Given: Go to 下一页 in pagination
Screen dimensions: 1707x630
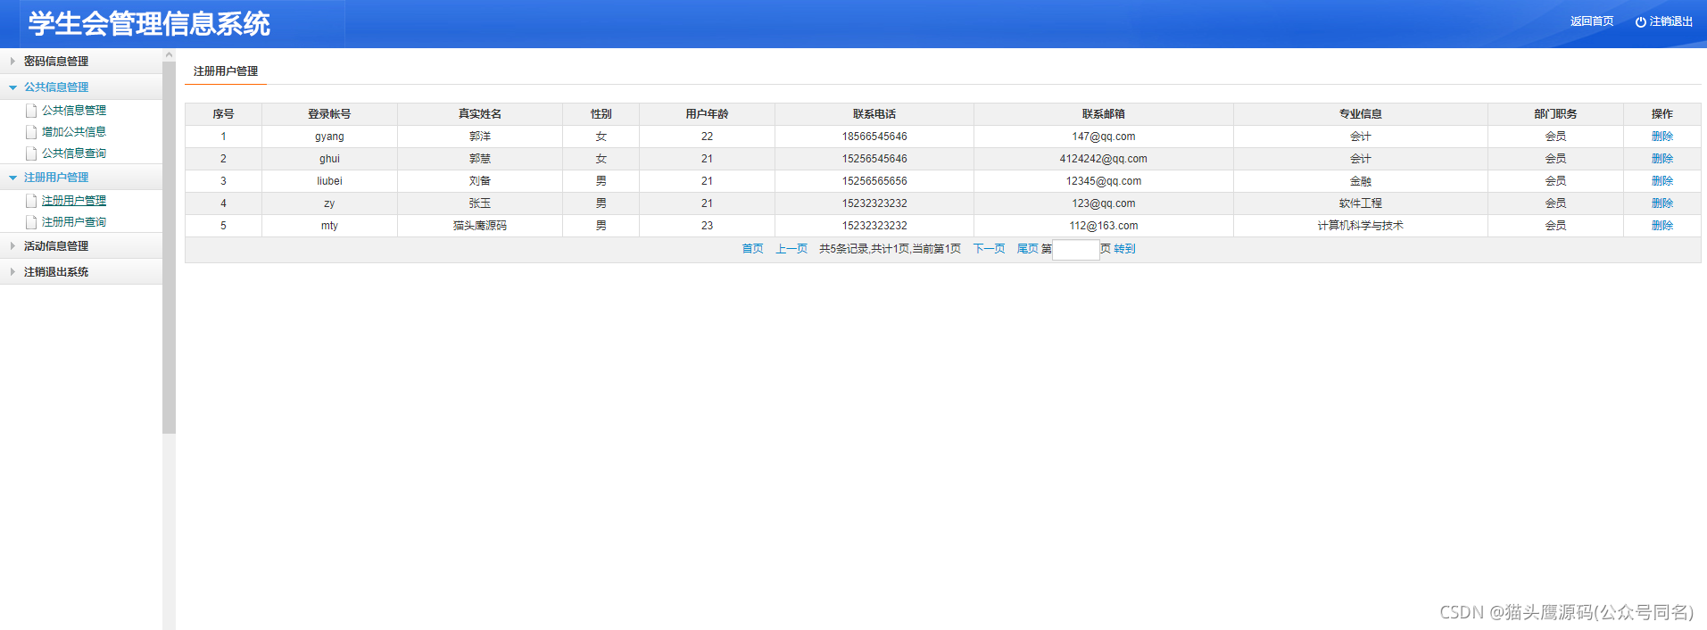Looking at the screenshot, I should pos(989,249).
